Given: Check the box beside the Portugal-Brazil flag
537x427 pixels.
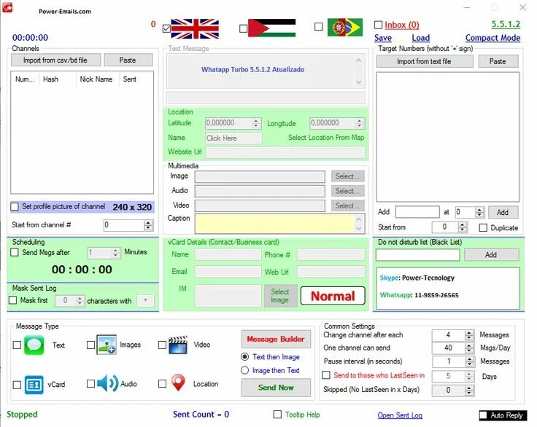Looking at the screenshot, I should [x=319, y=27].
